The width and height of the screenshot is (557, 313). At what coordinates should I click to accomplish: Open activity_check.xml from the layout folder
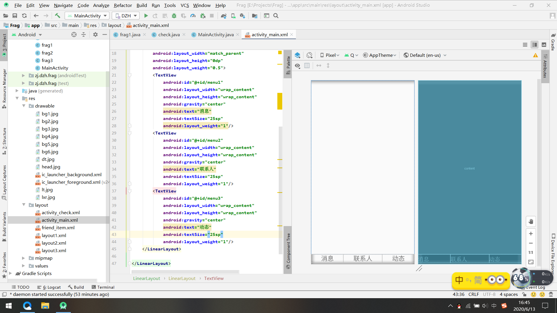(x=61, y=212)
